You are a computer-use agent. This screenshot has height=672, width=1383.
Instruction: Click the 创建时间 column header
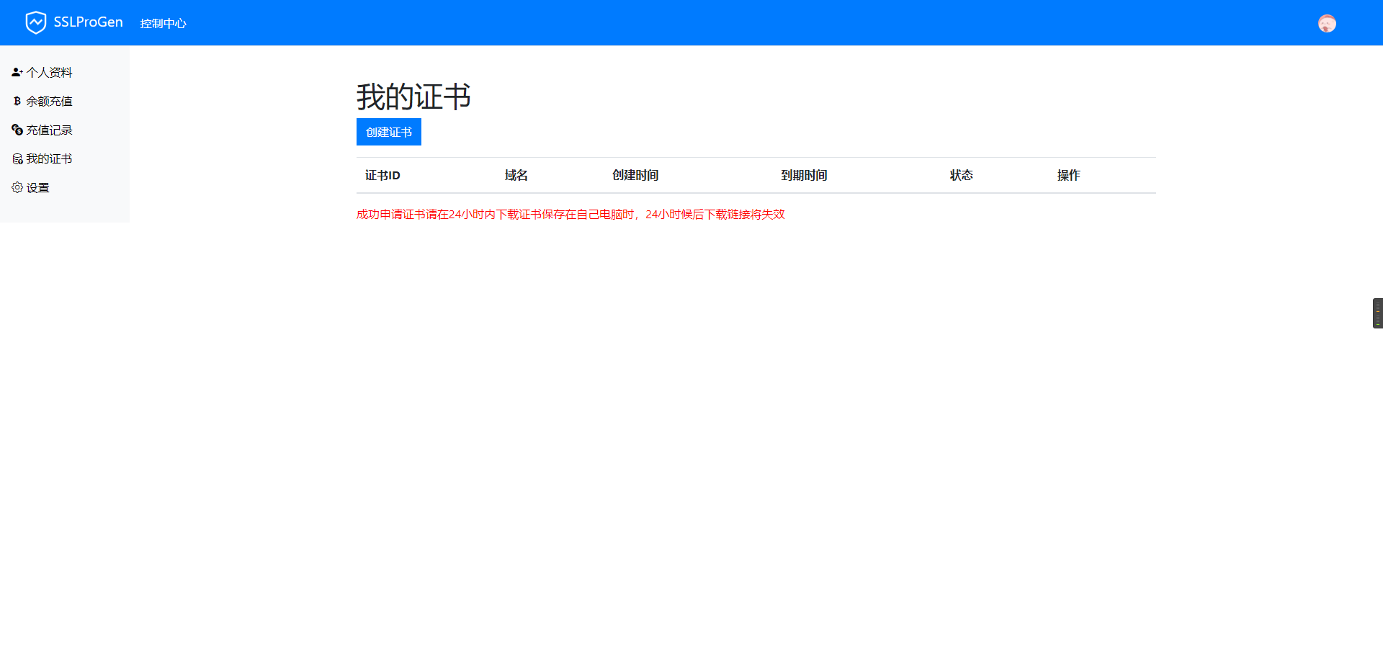pyautogui.click(x=635, y=175)
